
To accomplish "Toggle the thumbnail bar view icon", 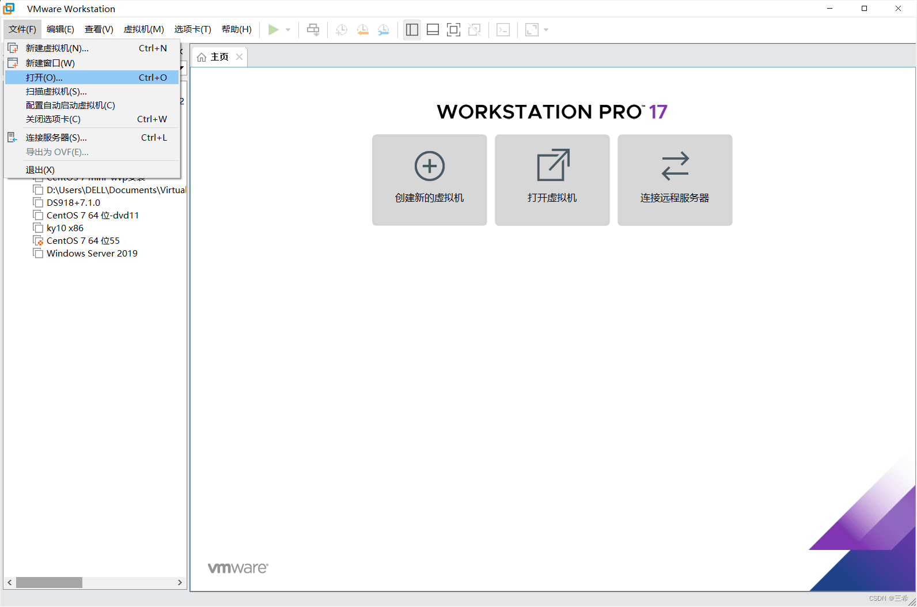I will [x=433, y=30].
